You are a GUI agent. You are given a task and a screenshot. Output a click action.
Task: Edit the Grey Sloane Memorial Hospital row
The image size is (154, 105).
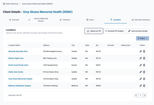coord(141,79)
